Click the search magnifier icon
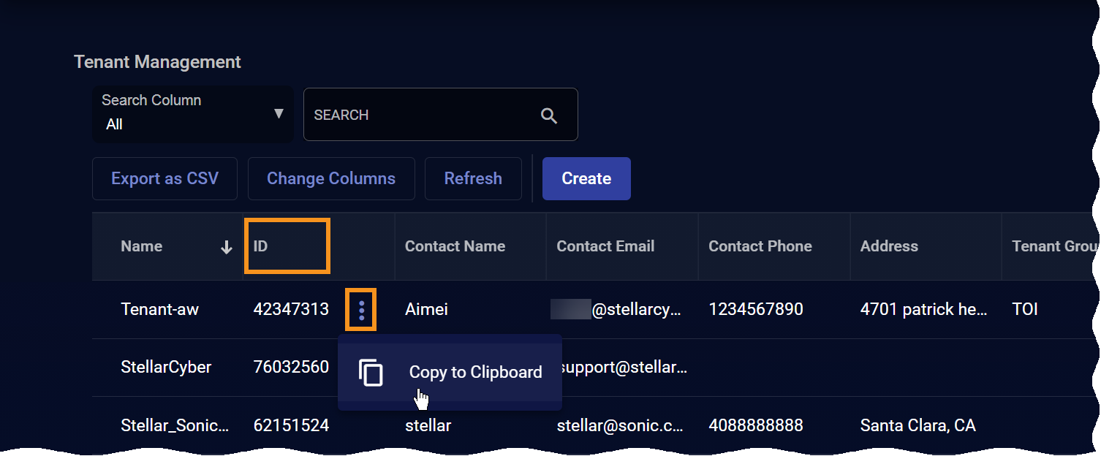The height and width of the screenshot is (456, 1101). point(548,115)
